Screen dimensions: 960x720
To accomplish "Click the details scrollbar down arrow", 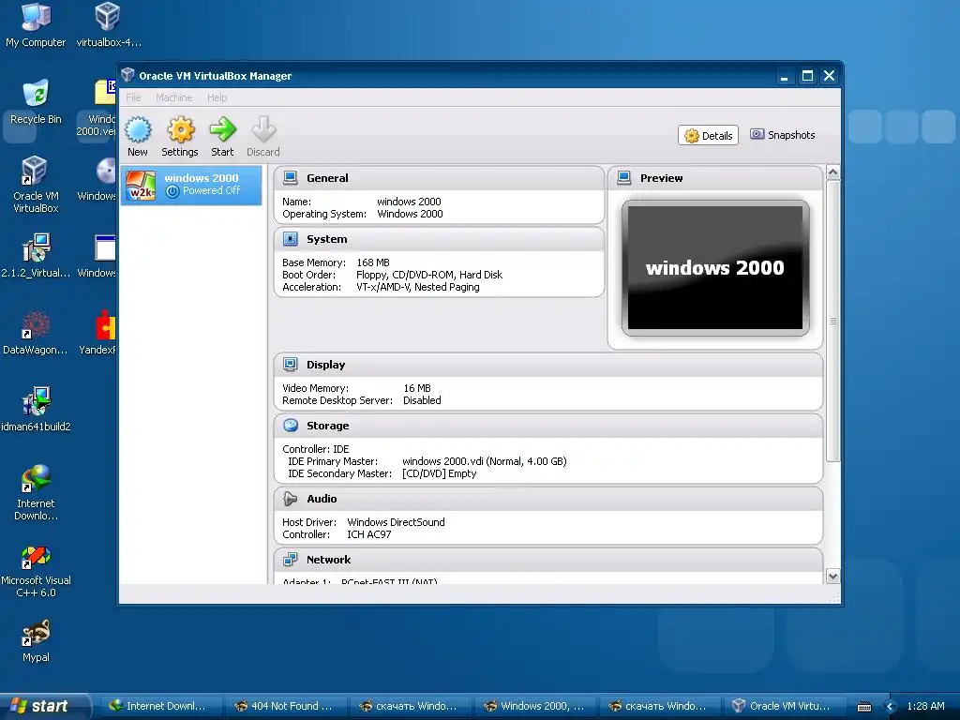I will [832, 577].
